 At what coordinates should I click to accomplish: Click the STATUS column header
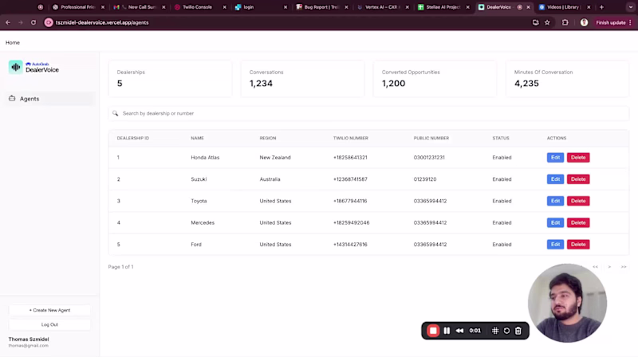tap(501, 138)
